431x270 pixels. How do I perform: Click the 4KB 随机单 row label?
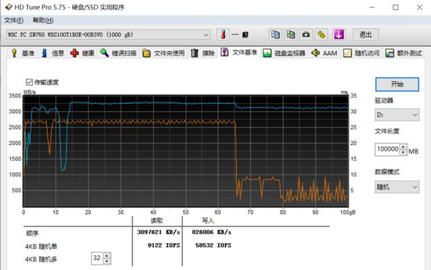pos(41,246)
